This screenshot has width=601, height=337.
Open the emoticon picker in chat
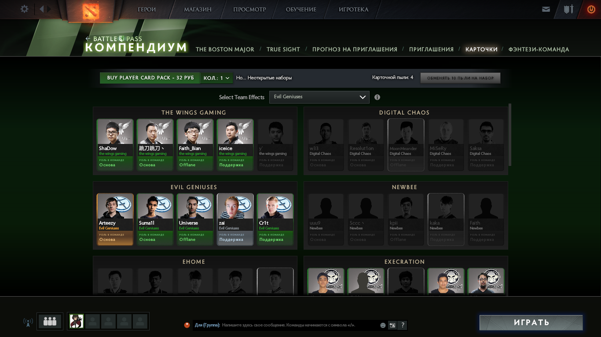coord(383,325)
